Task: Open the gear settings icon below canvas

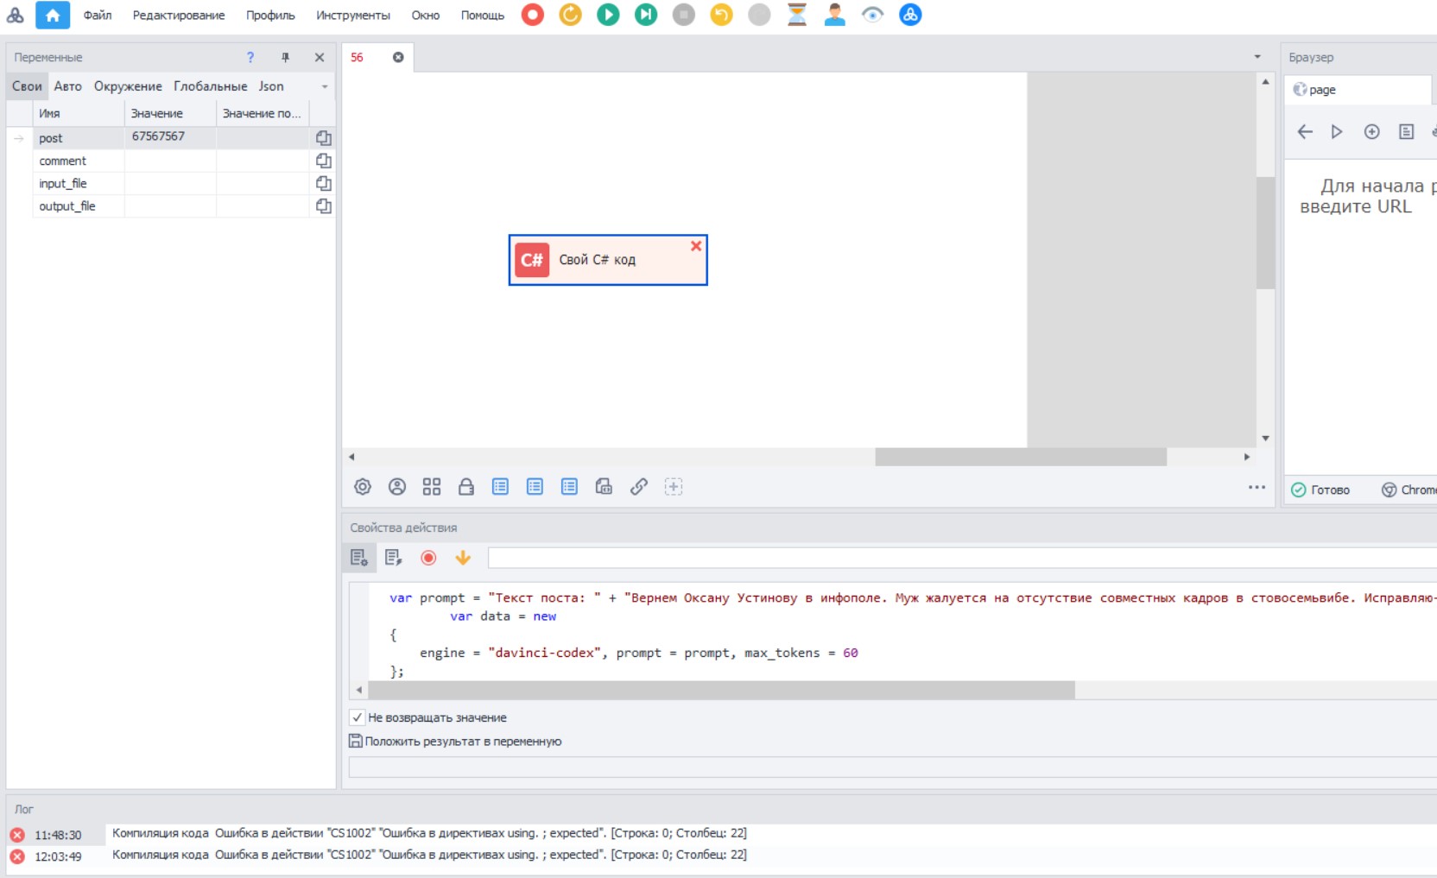Action: 363,487
